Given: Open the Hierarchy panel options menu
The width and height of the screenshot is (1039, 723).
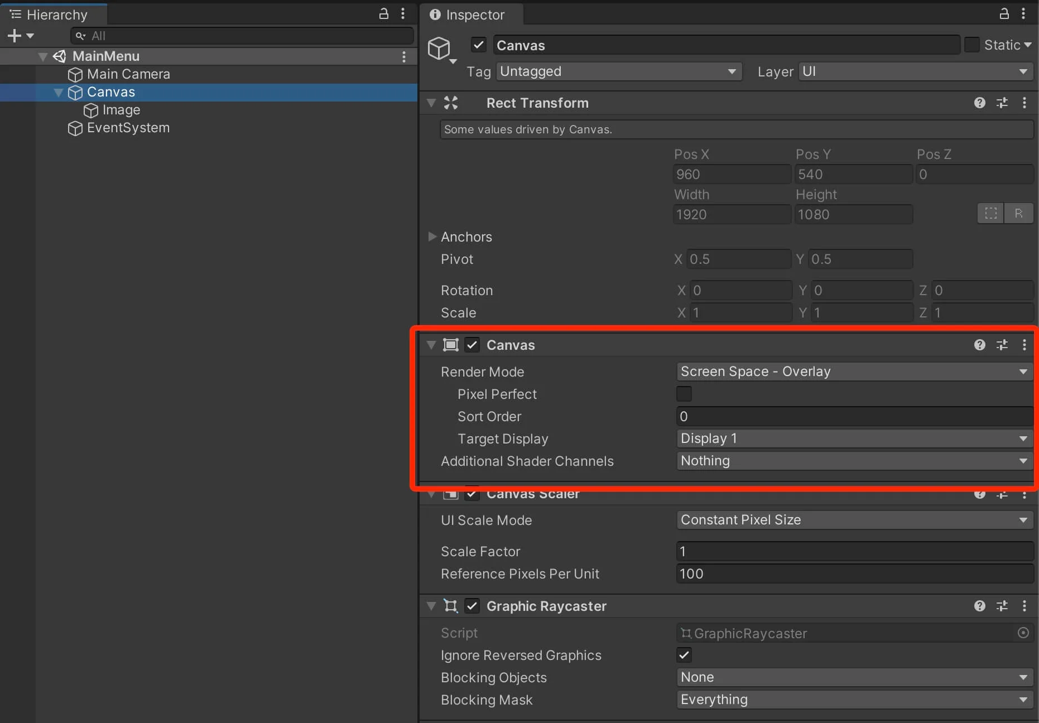Looking at the screenshot, I should pos(403,14).
